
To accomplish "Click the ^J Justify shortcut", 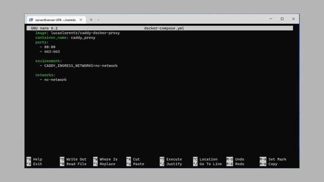I will point(171,164).
